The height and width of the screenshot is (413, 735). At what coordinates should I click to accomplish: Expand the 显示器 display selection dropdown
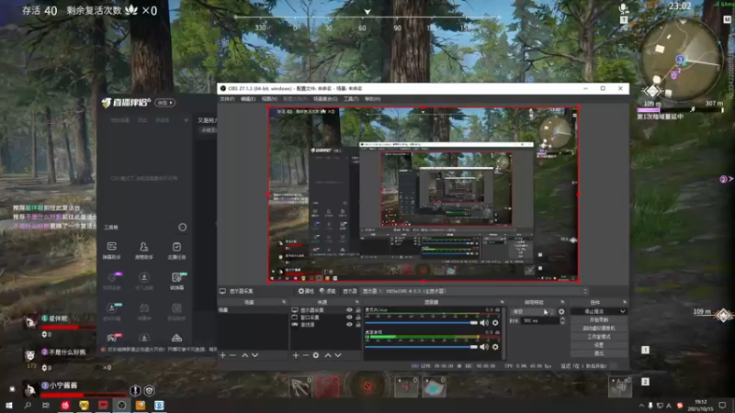tap(474, 291)
